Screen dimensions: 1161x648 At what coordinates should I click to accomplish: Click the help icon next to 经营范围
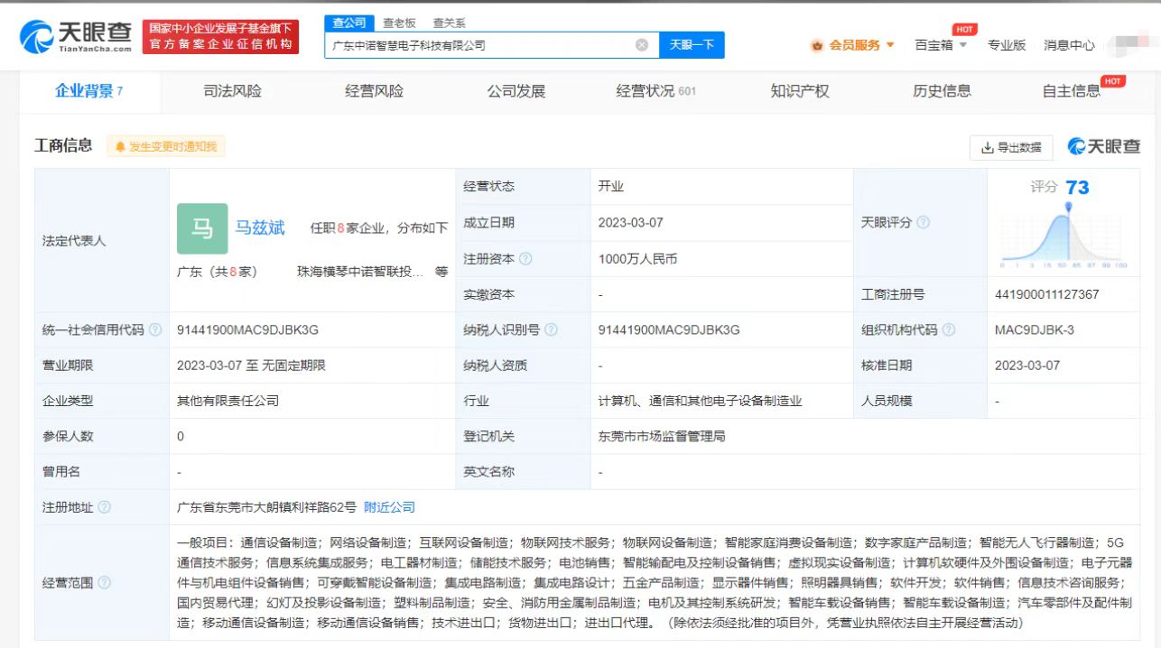click(x=104, y=583)
